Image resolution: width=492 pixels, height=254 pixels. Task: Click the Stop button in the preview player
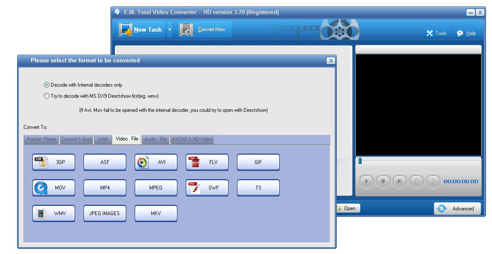383,181
